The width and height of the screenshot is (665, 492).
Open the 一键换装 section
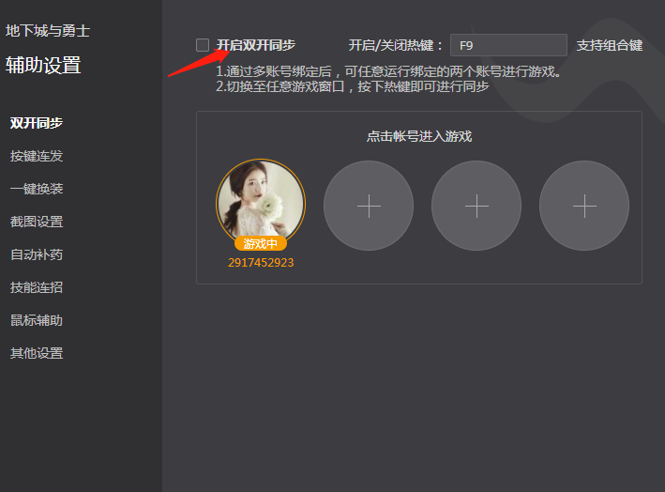pyautogui.click(x=37, y=189)
